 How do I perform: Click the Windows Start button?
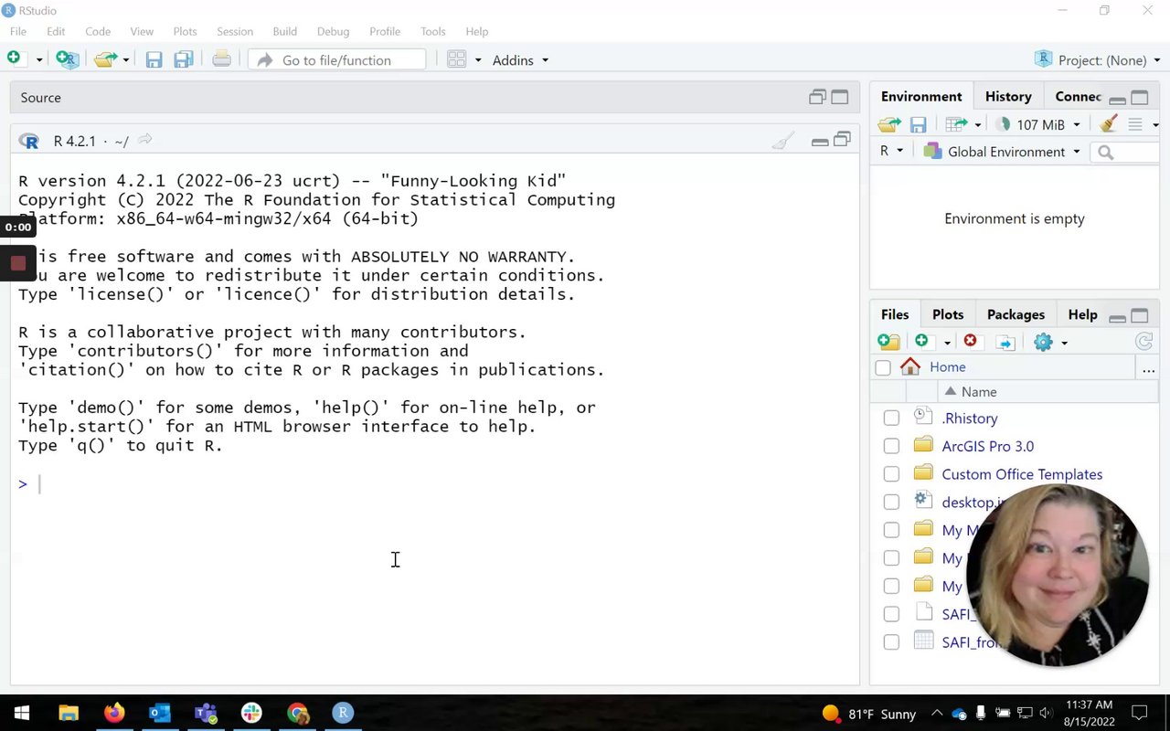point(21,713)
